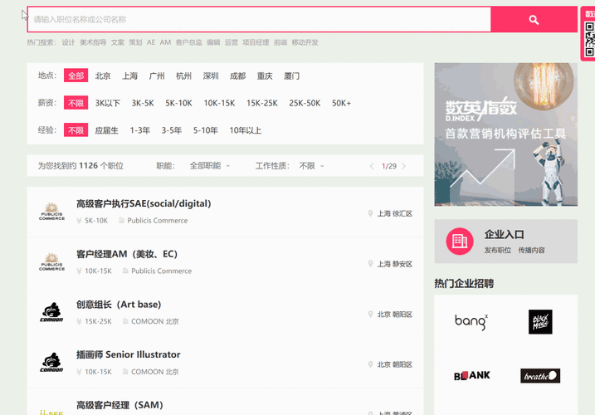595x415 pixels.
Task: Click Publicis Commerce company under SAE job
Action: pos(157,221)
